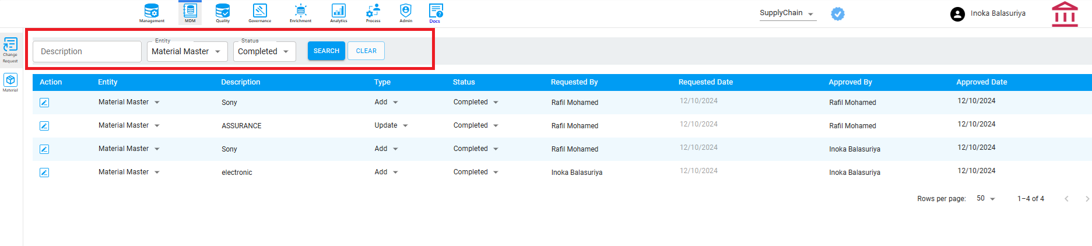Open the Management module icon
Image resolution: width=1092 pixels, height=246 pixels.
(x=152, y=13)
